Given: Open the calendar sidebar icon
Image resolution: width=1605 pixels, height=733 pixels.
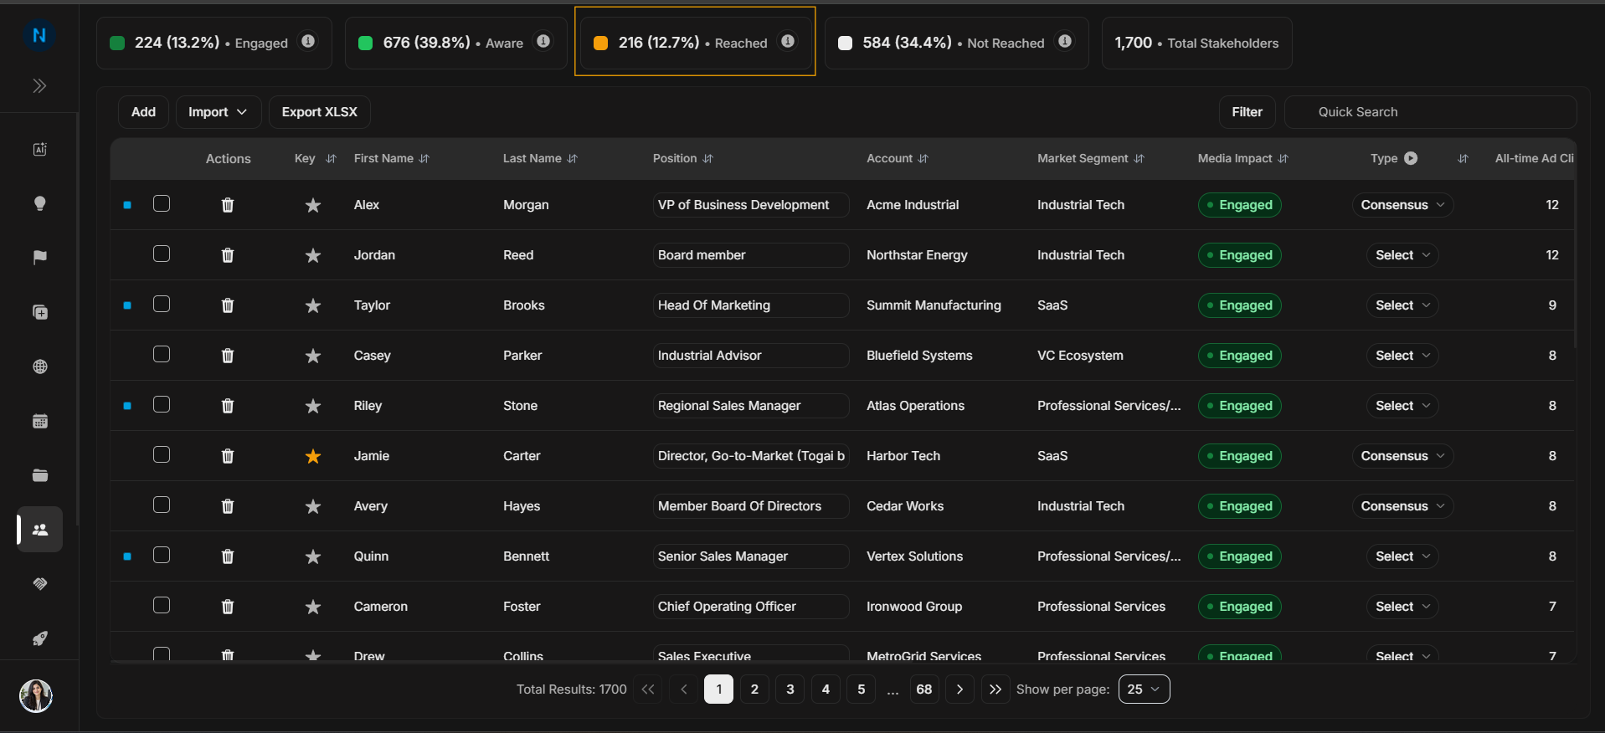Looking at the screenshot, I should pyautogui.click(x=39, y=421).
